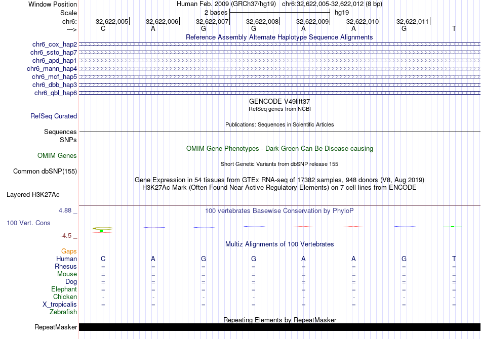Open the OMIM Genes track label

pyautogui.click(x=57, y=156)
